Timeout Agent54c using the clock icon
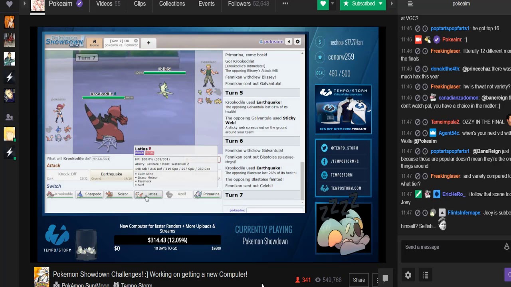The image size is (511, 287). click(425, 133)
